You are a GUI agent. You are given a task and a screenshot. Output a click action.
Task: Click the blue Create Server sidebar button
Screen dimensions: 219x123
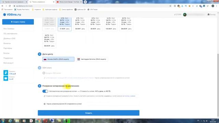coord(18,22)
